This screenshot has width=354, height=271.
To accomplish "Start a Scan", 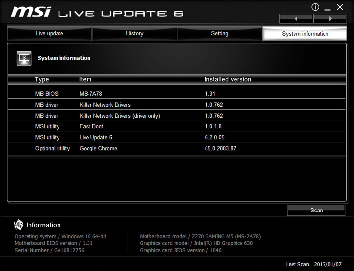I will 316,210.
